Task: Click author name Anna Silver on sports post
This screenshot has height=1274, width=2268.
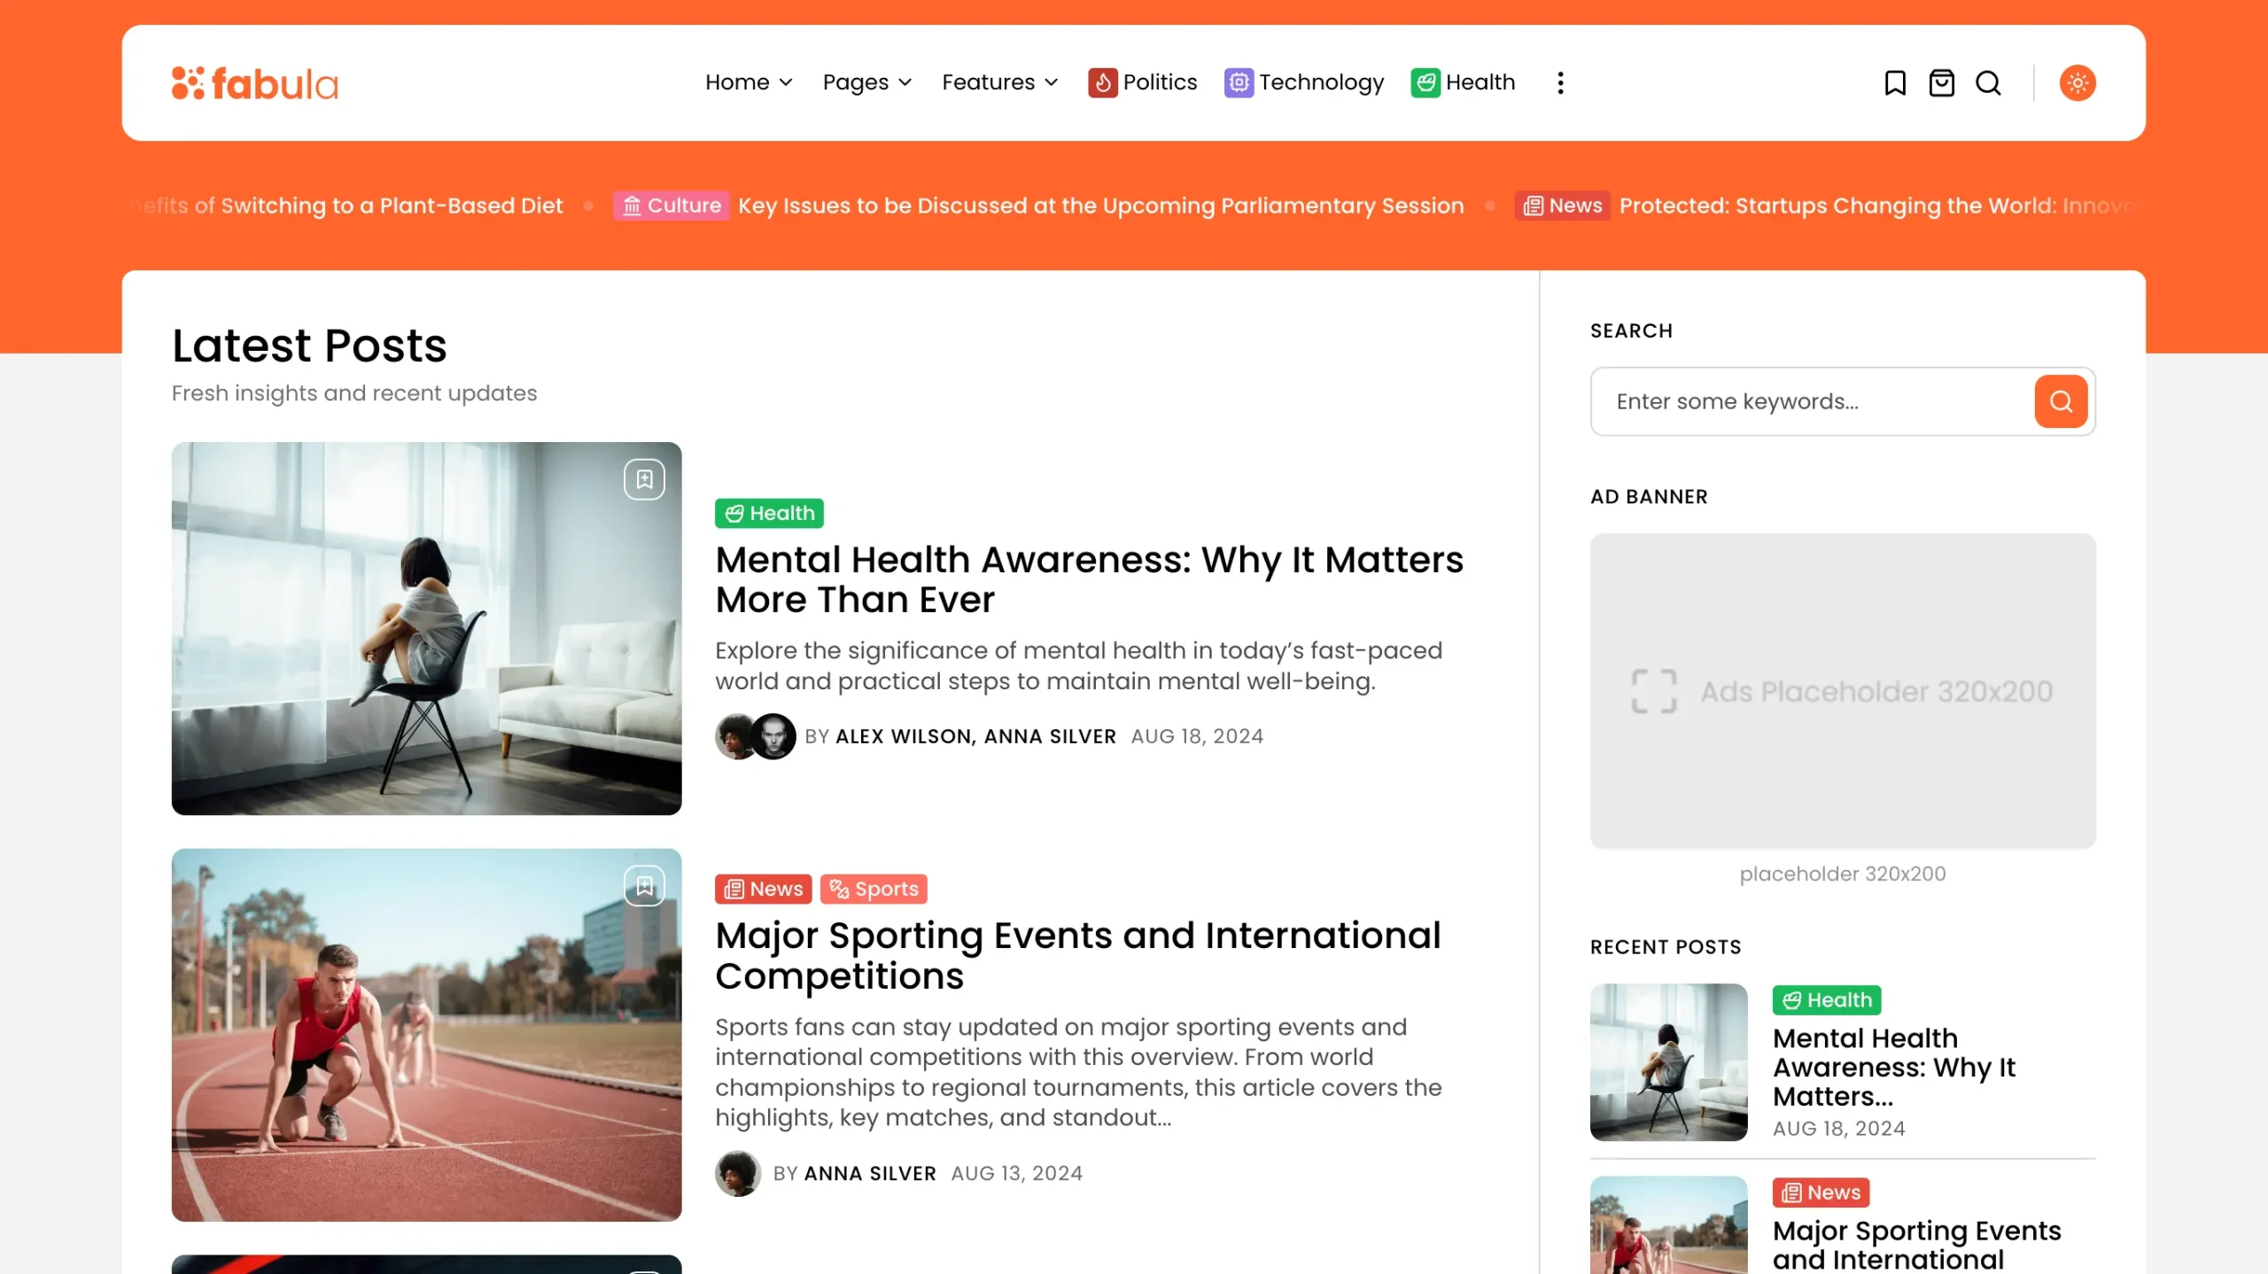Action: tap(869, 1173)
